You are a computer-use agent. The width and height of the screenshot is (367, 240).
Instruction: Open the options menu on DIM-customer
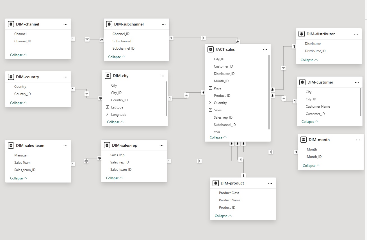357,82
